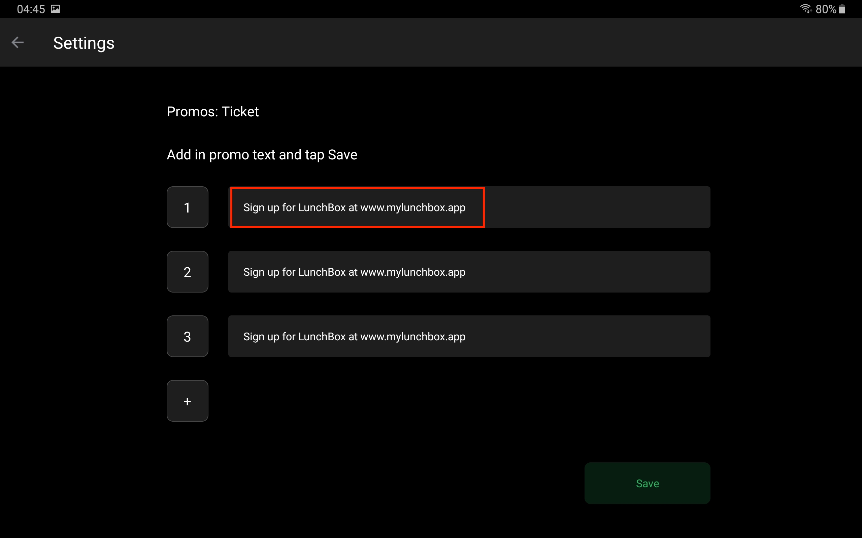
Task: Select promo number 1 box
Action: coord(187,207)
